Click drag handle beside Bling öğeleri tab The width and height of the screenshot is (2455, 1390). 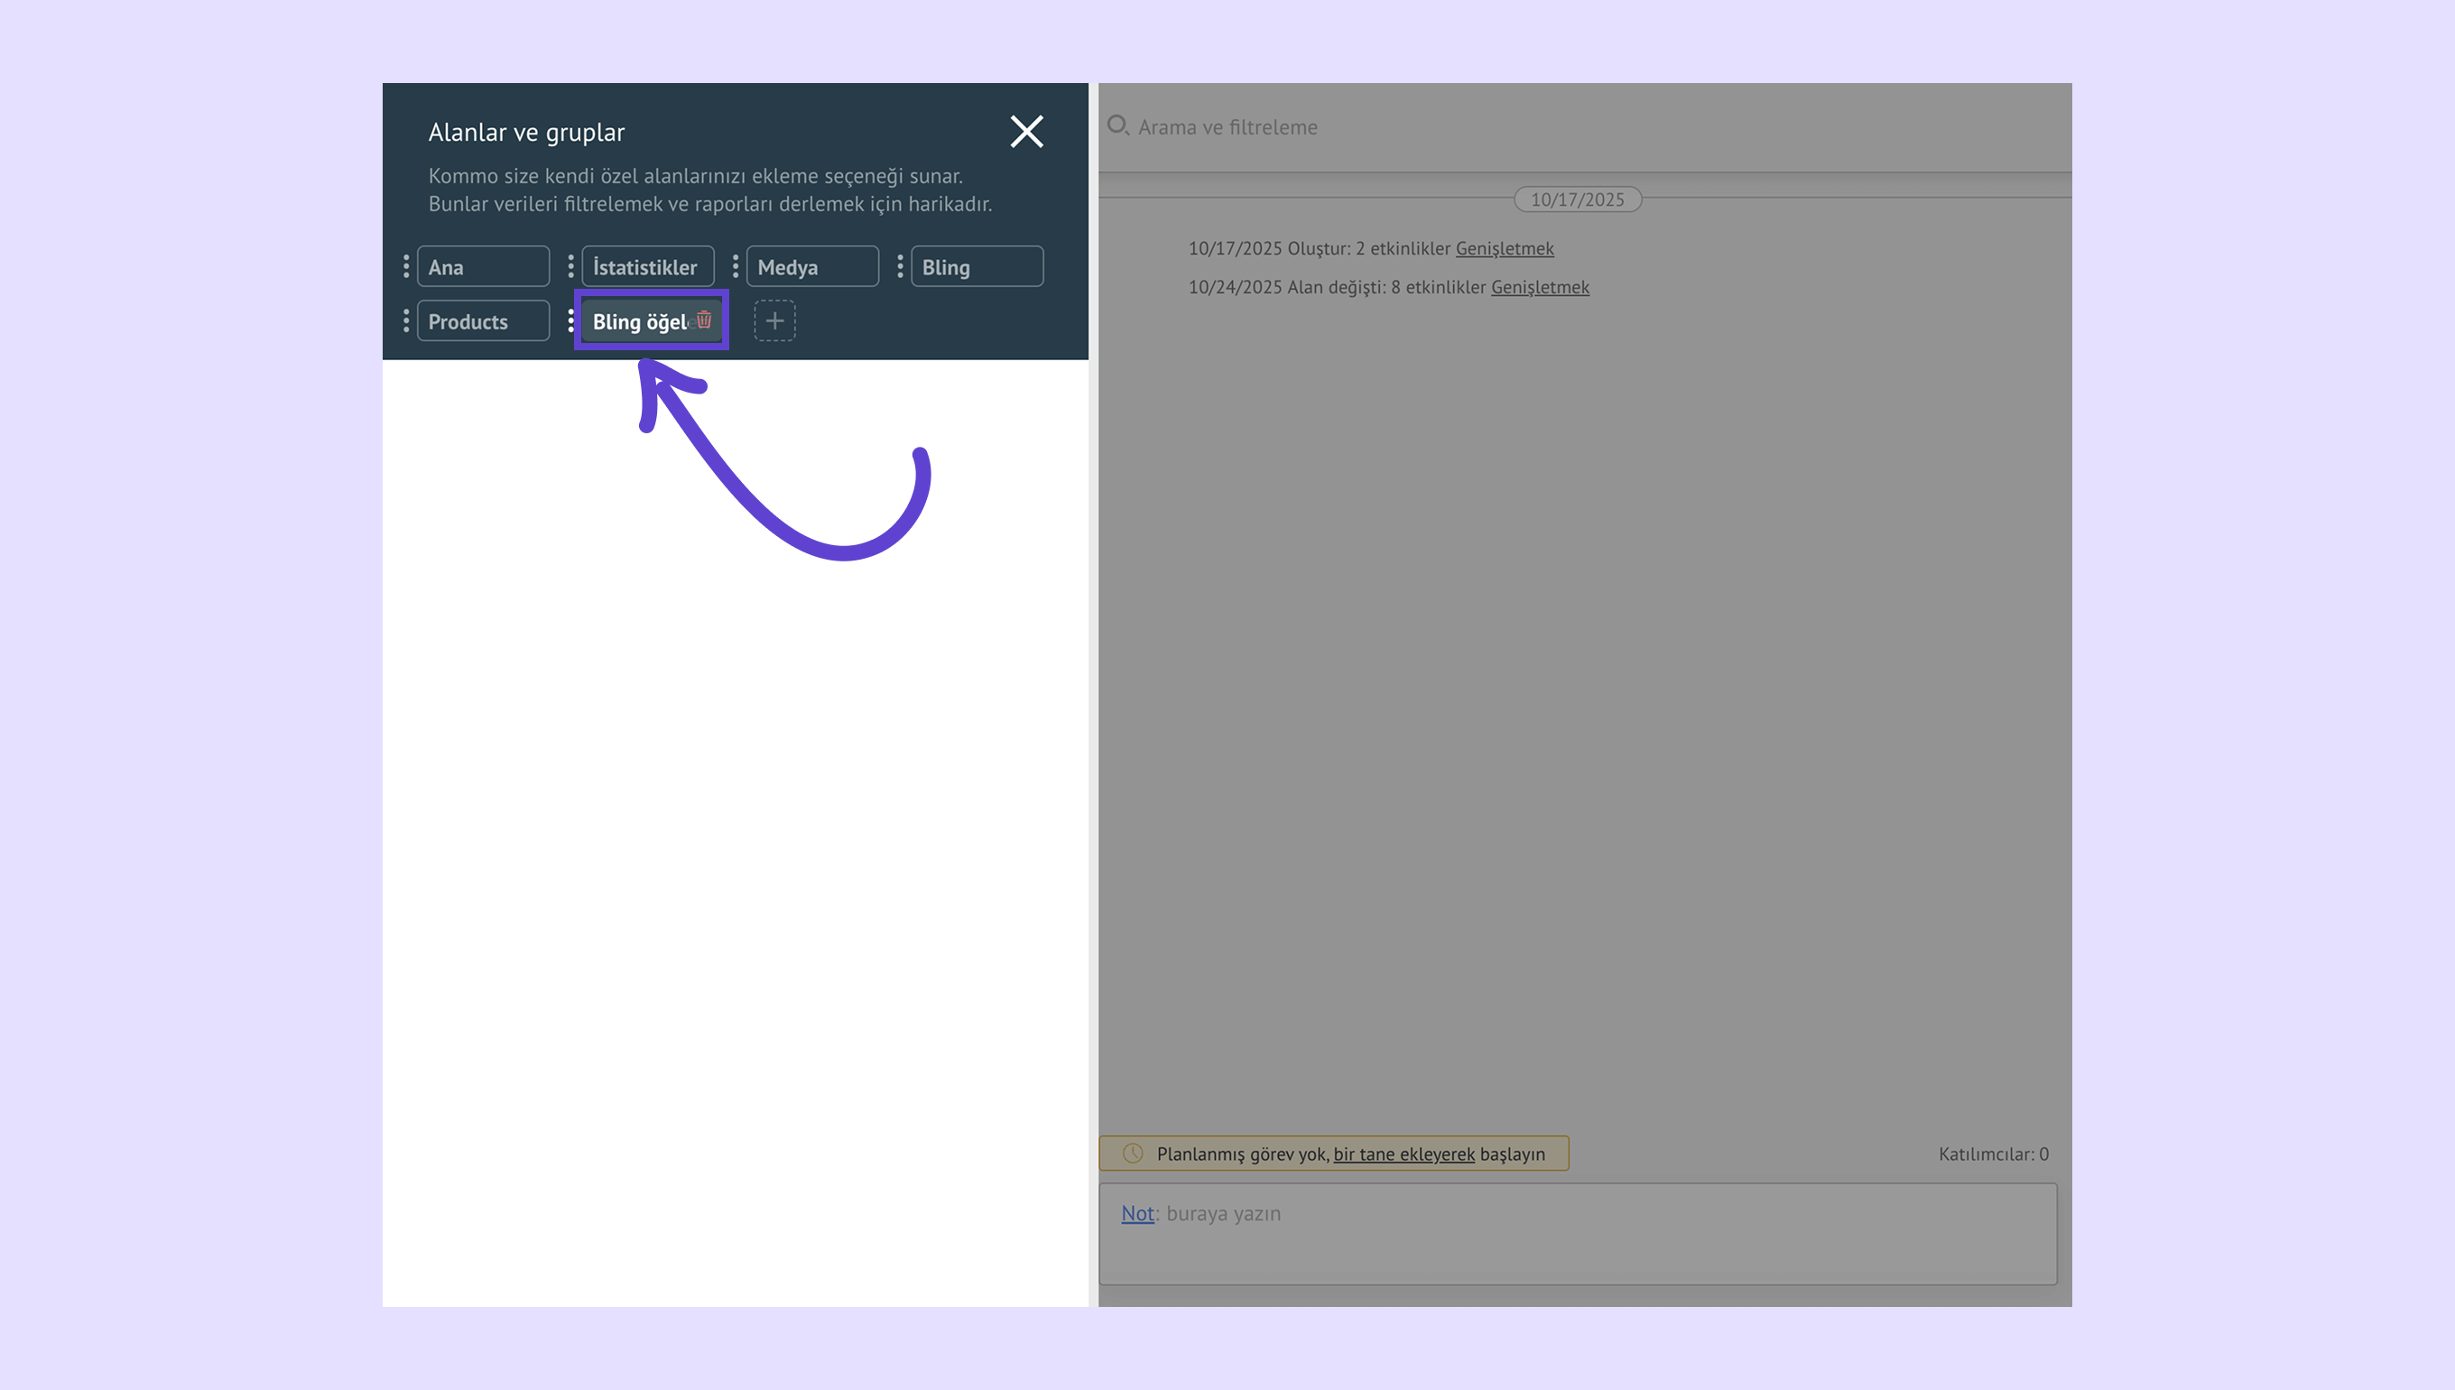pos(570,320)
